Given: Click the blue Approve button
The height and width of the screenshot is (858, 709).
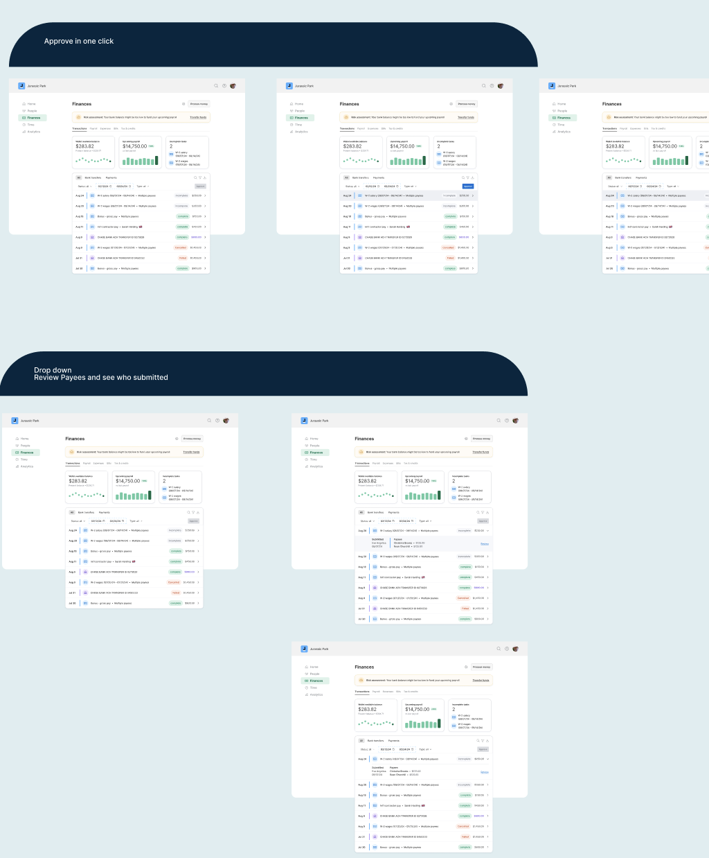Looking at the screenshot, I should click(x=468, y=186).
